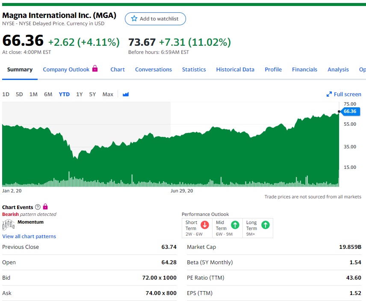Click the At close: 4:00PM EST text
Image resolution: width=366 pixels, height=301 pixels.
coord(27,52)
